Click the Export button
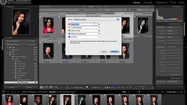 (x=30, y=87)
